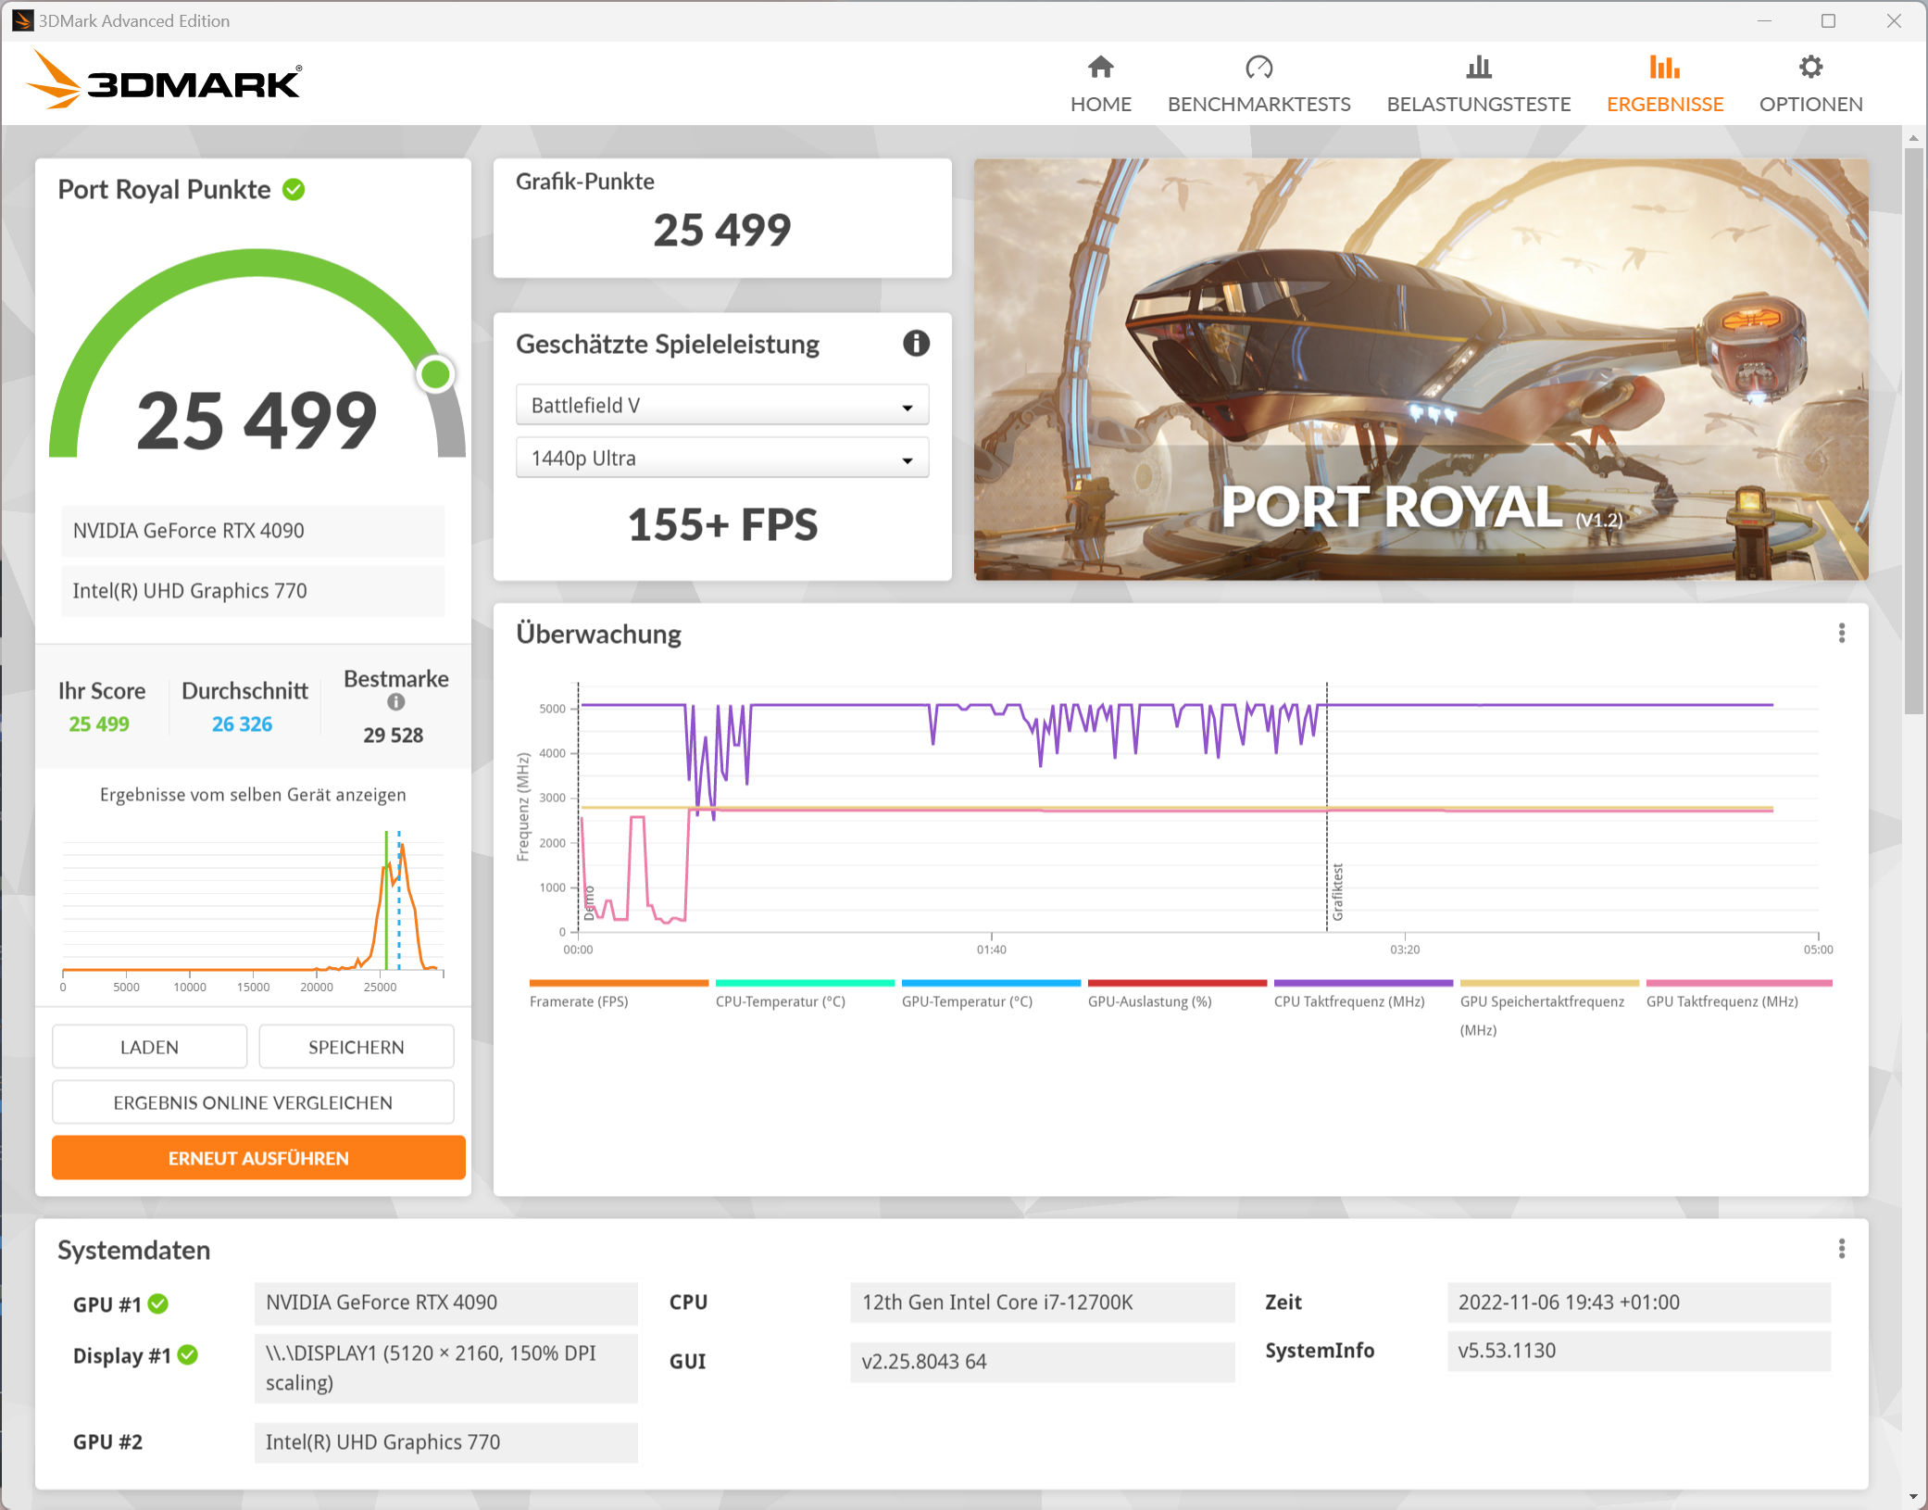1928x1510 pixels.
Task: Click the scrollbar arrow at bottom right
Action: tap(1915, 1496)
